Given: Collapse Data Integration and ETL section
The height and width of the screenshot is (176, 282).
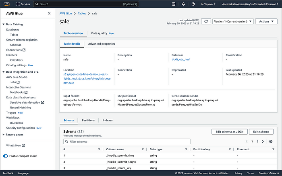Looking at the screenshot, I should [3, 72].
